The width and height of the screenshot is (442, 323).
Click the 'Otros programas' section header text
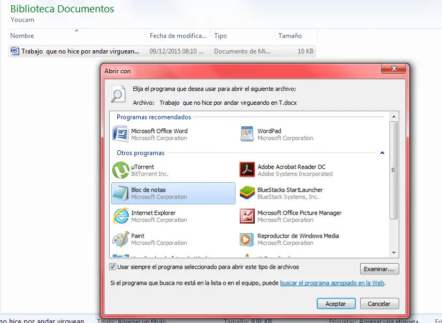point(140,153)
